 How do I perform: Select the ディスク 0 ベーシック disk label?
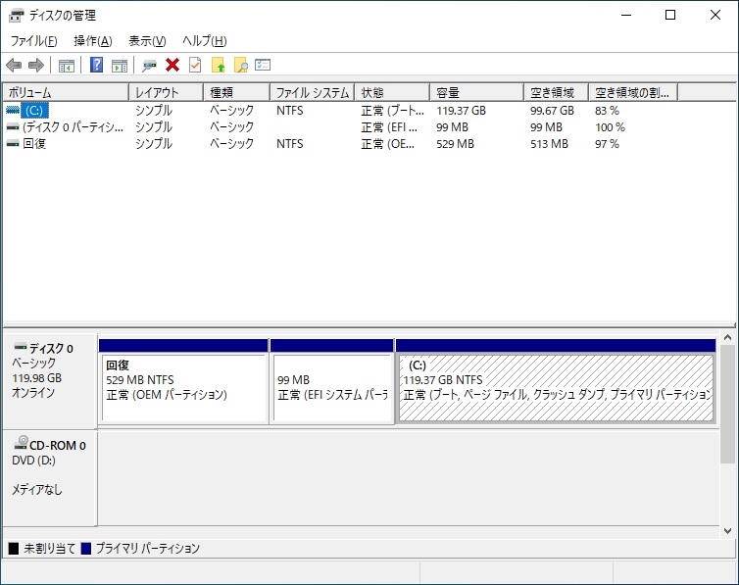click(x=49, y=380)
